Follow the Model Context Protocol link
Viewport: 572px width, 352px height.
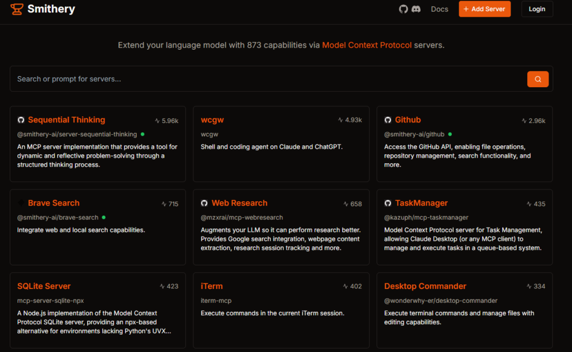pyautogui.click(x=366, y=45)
